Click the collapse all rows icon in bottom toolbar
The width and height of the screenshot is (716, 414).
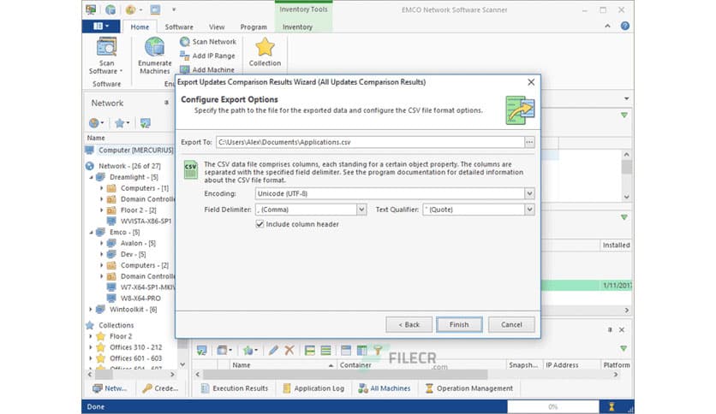tap(325, 350)
